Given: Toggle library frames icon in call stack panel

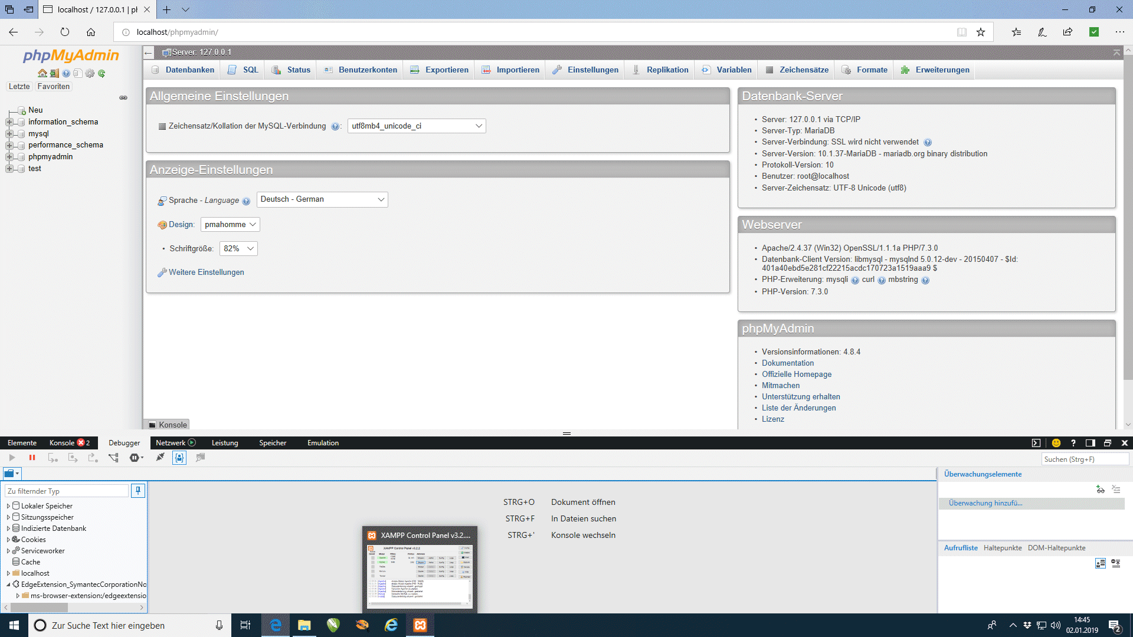Looking at the screenshot, I should tap(1100, 563).
